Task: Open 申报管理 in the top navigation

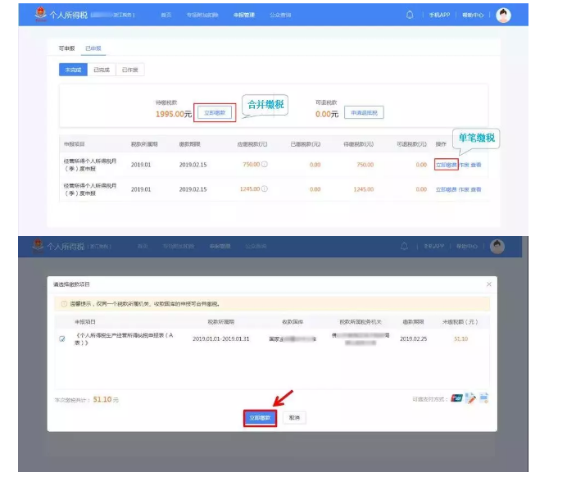Action: [243, 16]
